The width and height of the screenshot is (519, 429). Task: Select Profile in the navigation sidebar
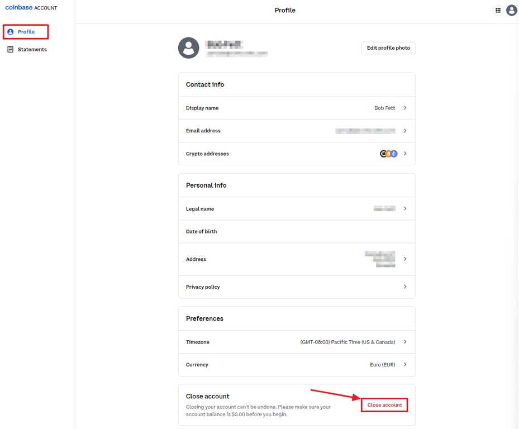(25, 32)
